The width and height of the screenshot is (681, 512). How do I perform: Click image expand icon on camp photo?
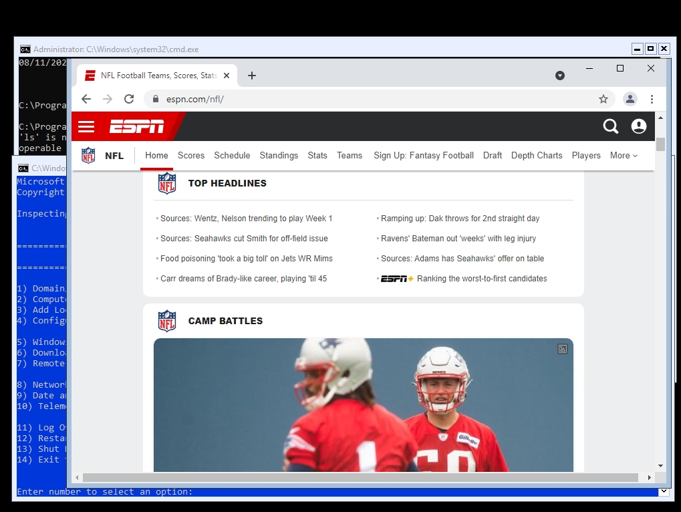point(563,349)
